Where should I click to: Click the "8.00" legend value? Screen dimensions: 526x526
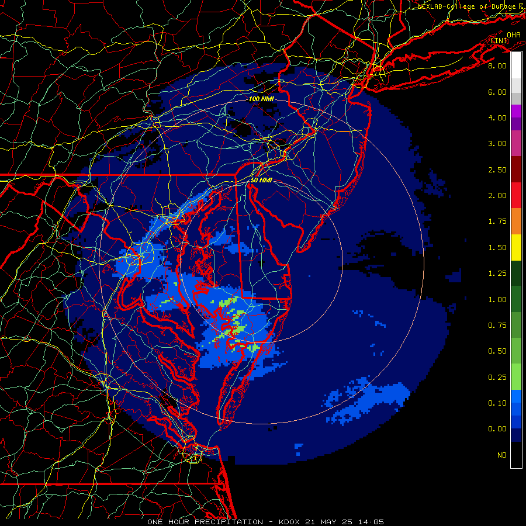[x=497, y=65]
